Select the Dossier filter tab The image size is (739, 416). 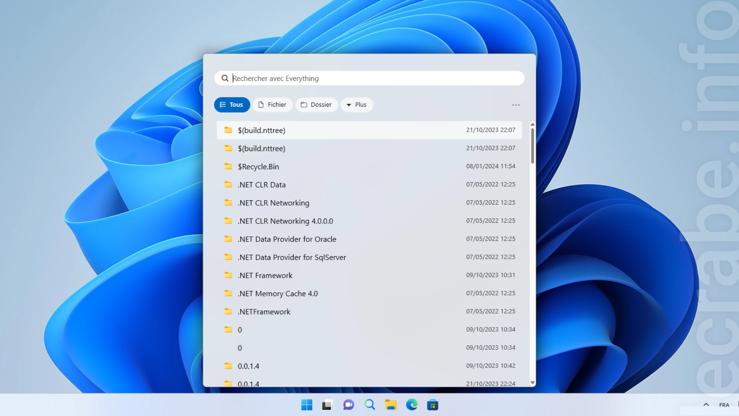(x=316, y=105)
